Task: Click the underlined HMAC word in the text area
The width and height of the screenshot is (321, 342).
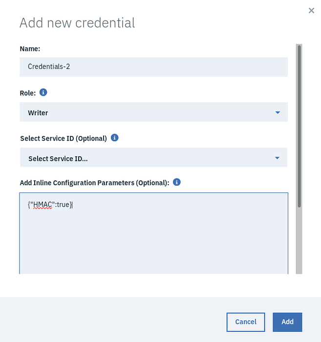Action: (x=43, y=204)
